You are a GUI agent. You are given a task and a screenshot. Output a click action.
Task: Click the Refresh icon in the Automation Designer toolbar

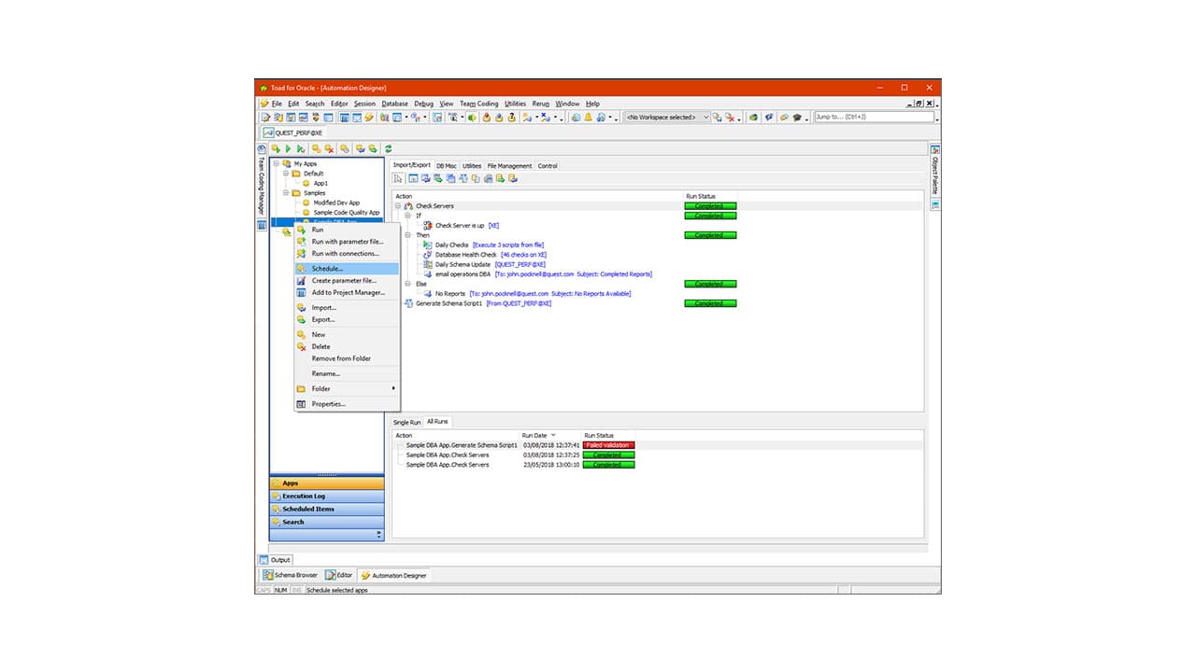pyautogui.click(x=388, y=149)
